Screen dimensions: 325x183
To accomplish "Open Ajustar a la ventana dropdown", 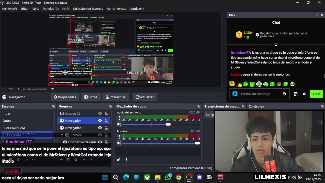I will pyautogui.click(x=53, y=89).
